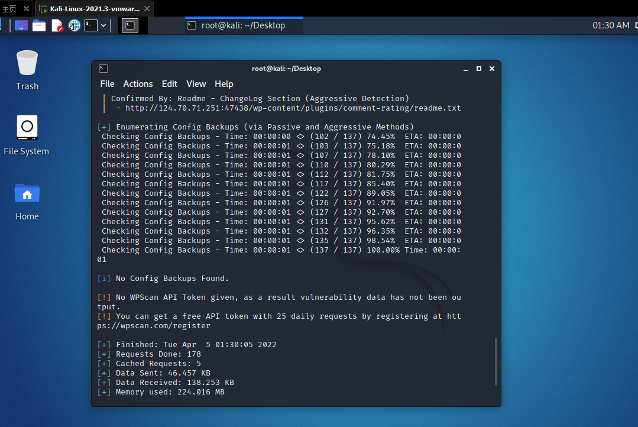Click the show desktop panel icon
This screenshot has width=638, height=427.
[x=21, y=25]
